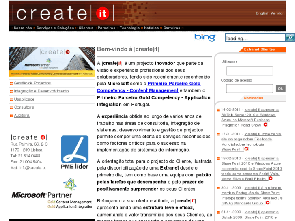Open the Carreiras menu
This screenshot has height=221, width=295.
(x=172, y=28)
